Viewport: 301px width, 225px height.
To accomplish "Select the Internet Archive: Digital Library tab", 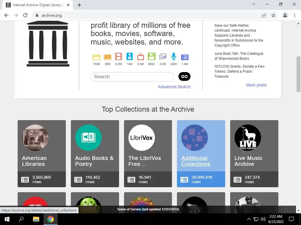I will pos(38,5).
